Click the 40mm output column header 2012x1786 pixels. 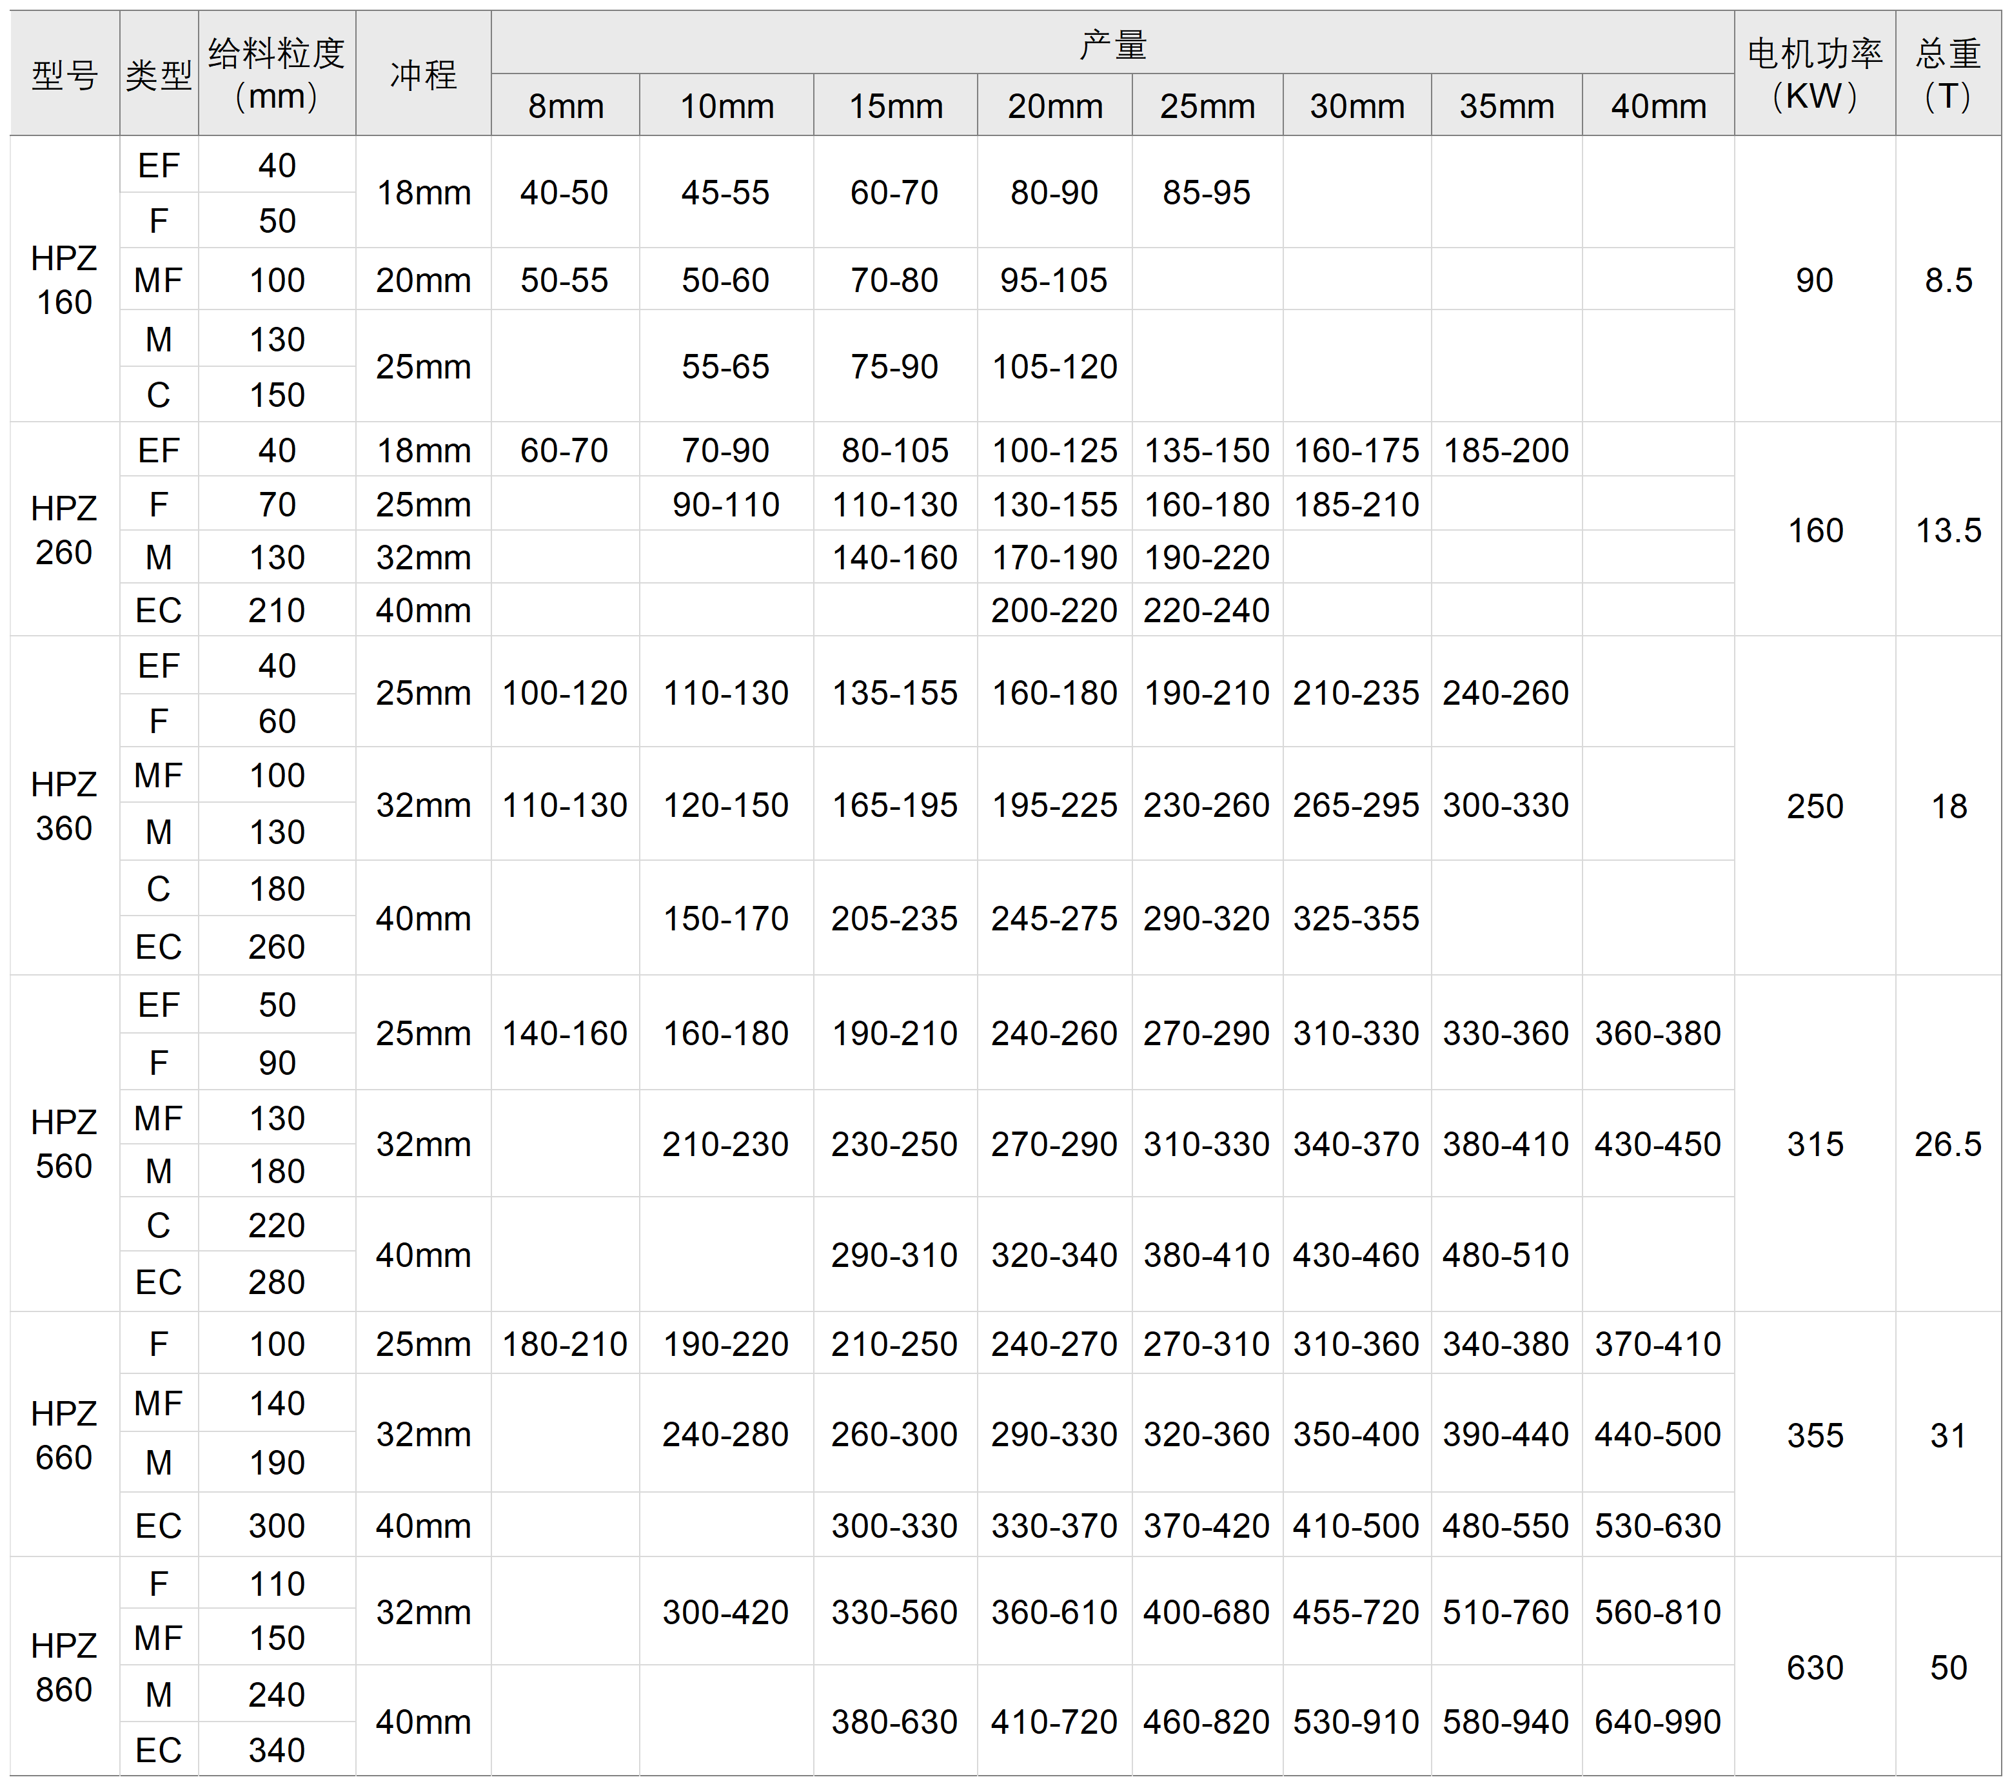click(1657, 106)
